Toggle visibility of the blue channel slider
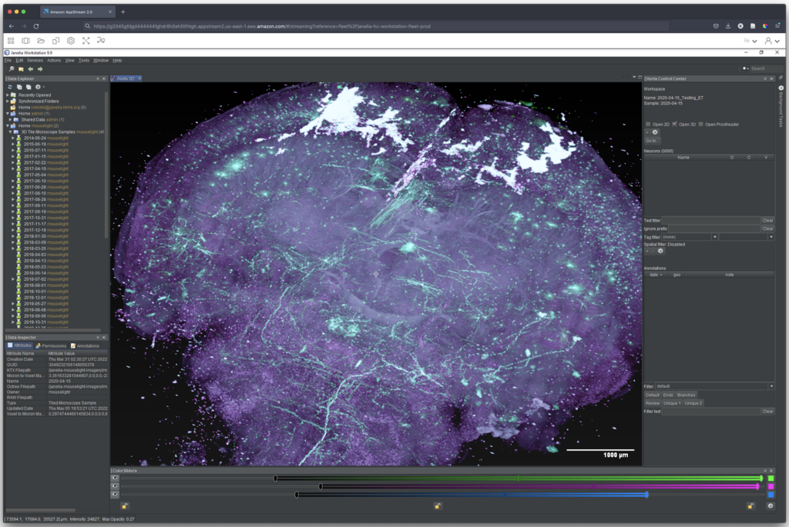Screen dimensions: 789x527 click(116, 495)
